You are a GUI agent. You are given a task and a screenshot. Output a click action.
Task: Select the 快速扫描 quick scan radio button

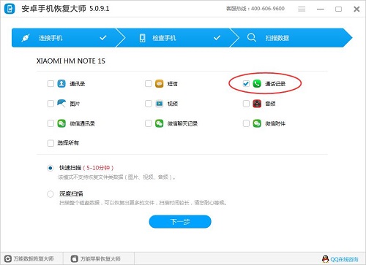coord(51,168)
